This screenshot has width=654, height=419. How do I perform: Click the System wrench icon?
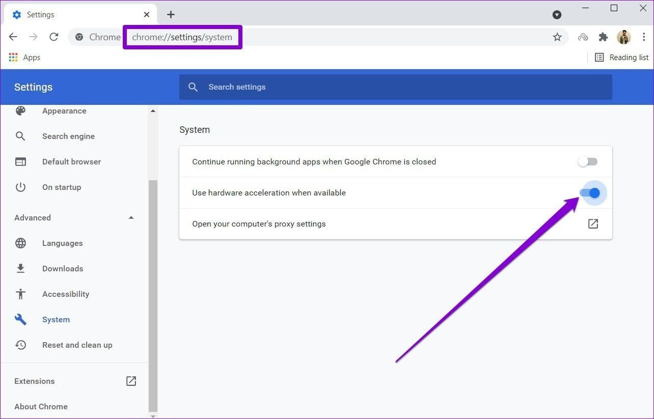pyautogui.click(x=20, y=320)
